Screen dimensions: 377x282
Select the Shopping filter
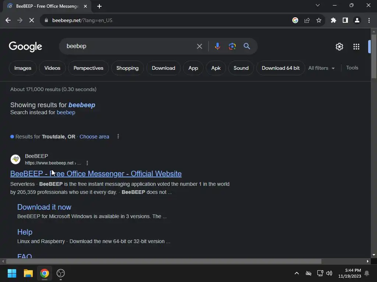[x=127, y=68]
